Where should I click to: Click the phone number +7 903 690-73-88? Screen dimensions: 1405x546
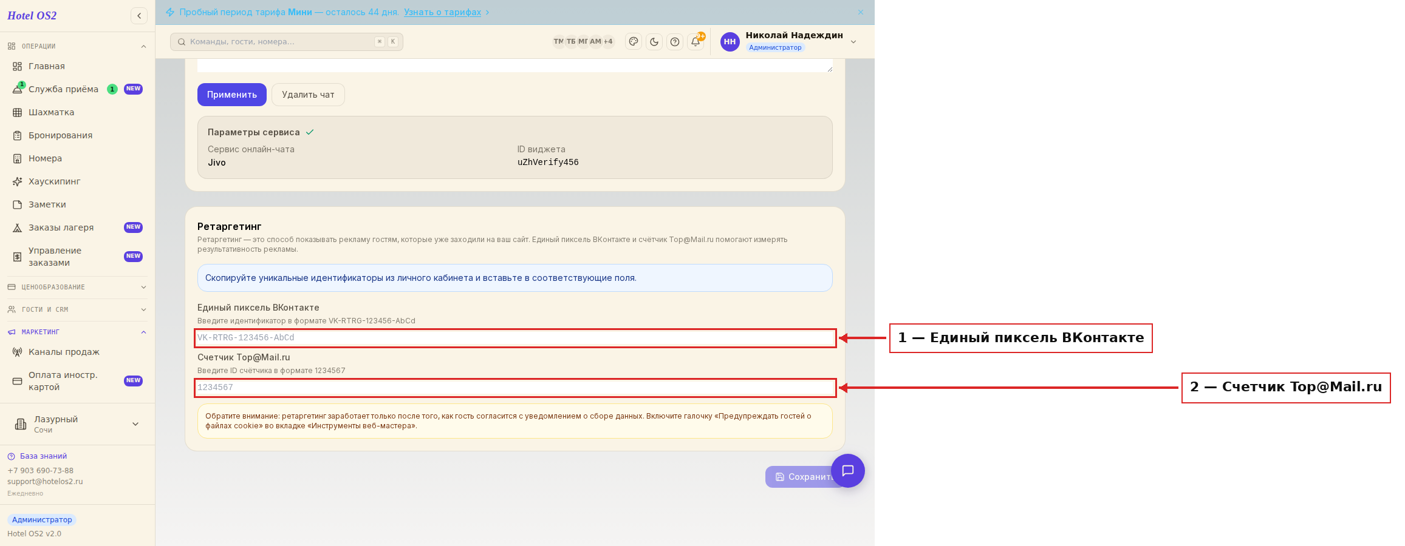coord(40,471)
